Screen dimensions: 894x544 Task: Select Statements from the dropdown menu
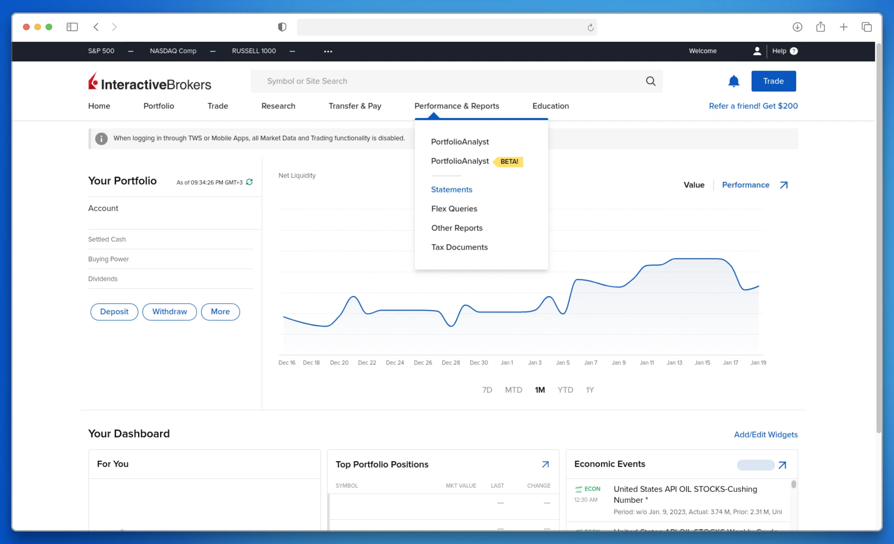(x=451, y=190)
